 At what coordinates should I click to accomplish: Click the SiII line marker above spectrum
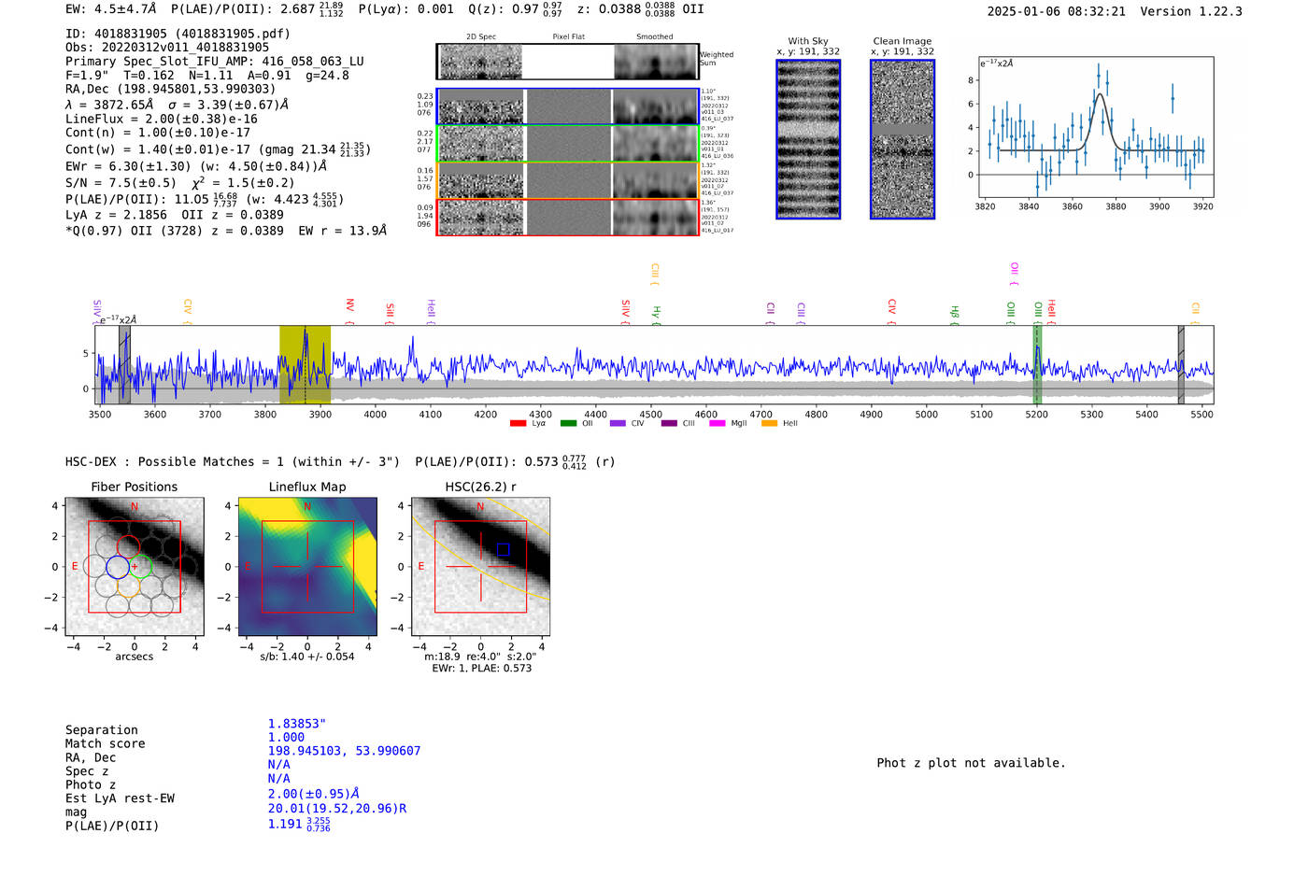(390, 312)
